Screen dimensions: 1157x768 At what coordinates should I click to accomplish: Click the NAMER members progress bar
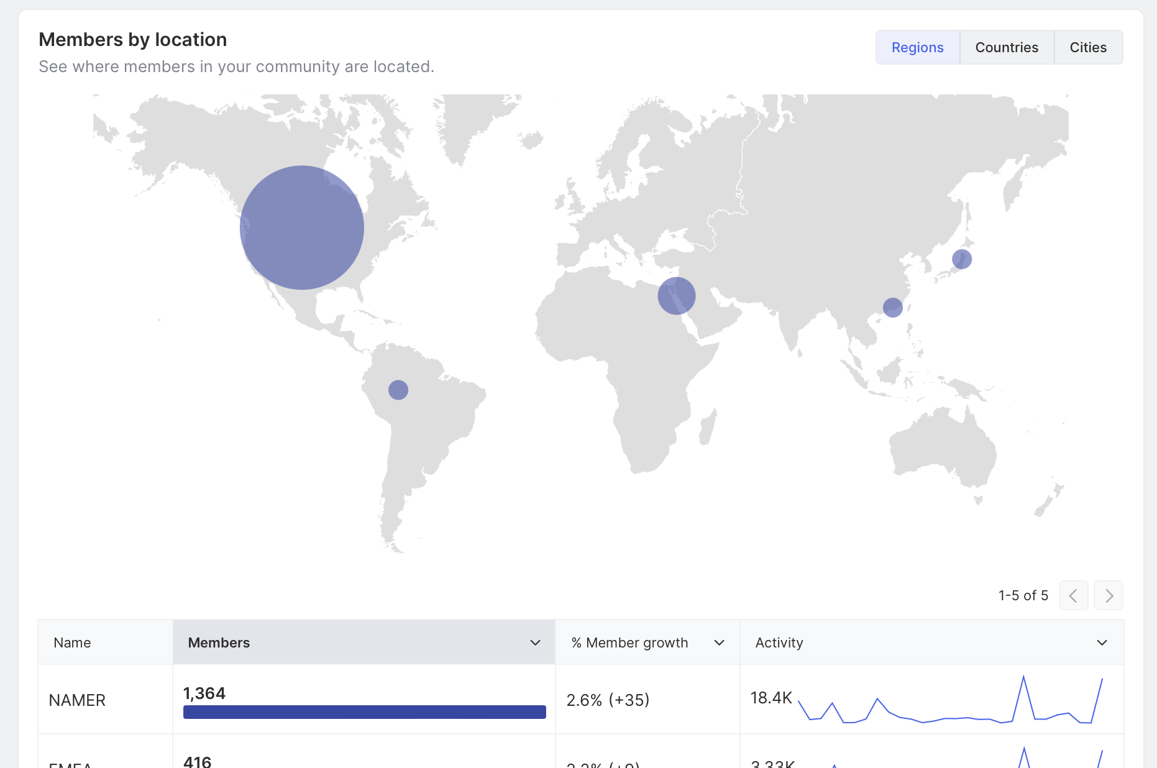pos(365,712)
